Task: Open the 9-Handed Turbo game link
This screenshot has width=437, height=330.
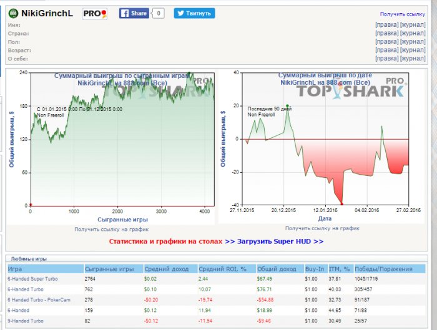Action: pyautogui.click(x=26, y=321)
